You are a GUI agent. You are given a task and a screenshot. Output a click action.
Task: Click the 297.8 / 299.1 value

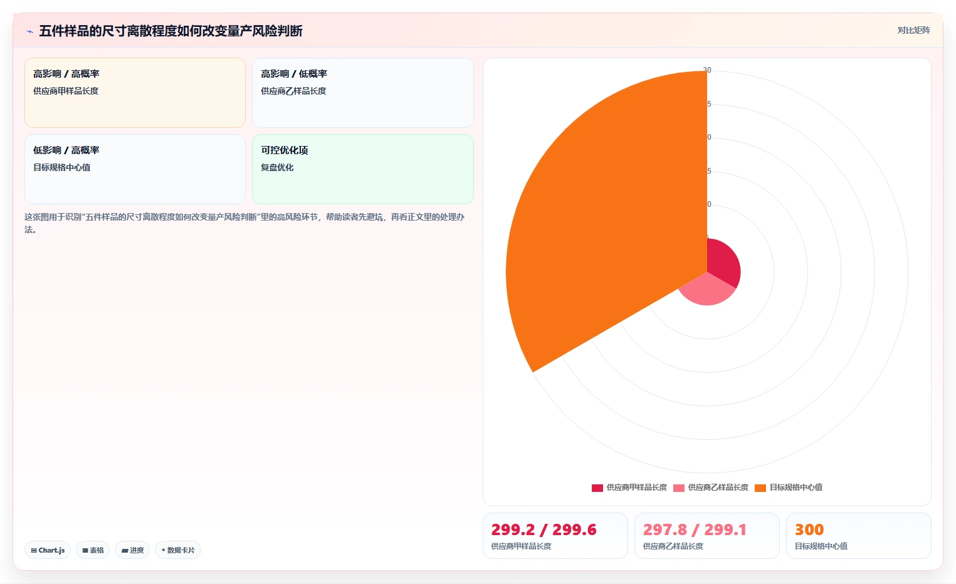coord(695,530)
